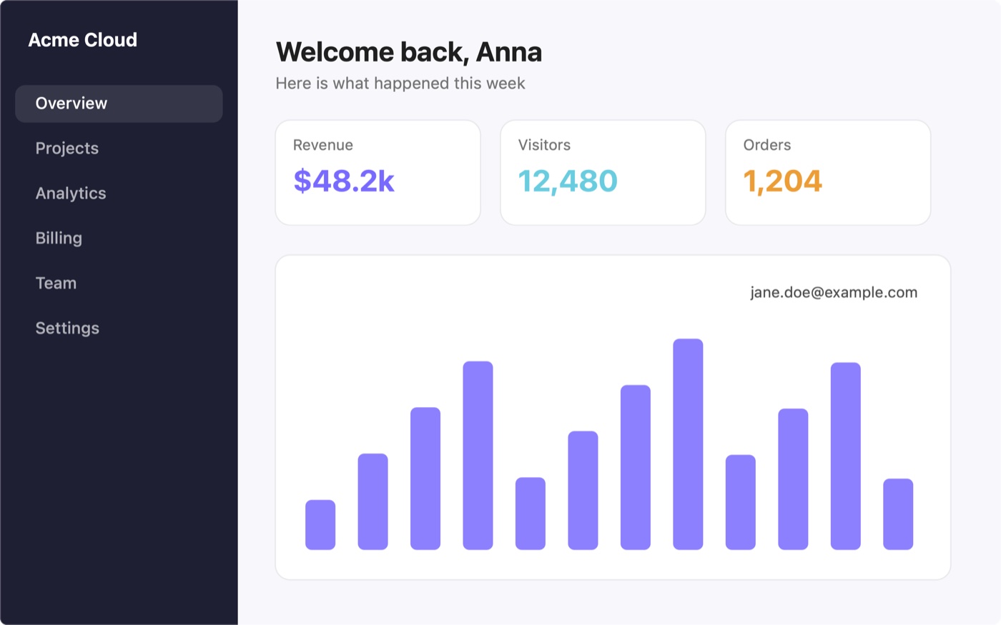Viewport: 1001px width, 625px height.
Task: Select the tallest bar in the chart
Action: tap(688, 444)
